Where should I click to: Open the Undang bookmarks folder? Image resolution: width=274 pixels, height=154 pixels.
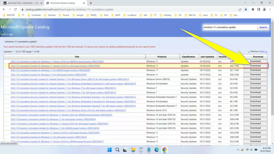(165, 15)
